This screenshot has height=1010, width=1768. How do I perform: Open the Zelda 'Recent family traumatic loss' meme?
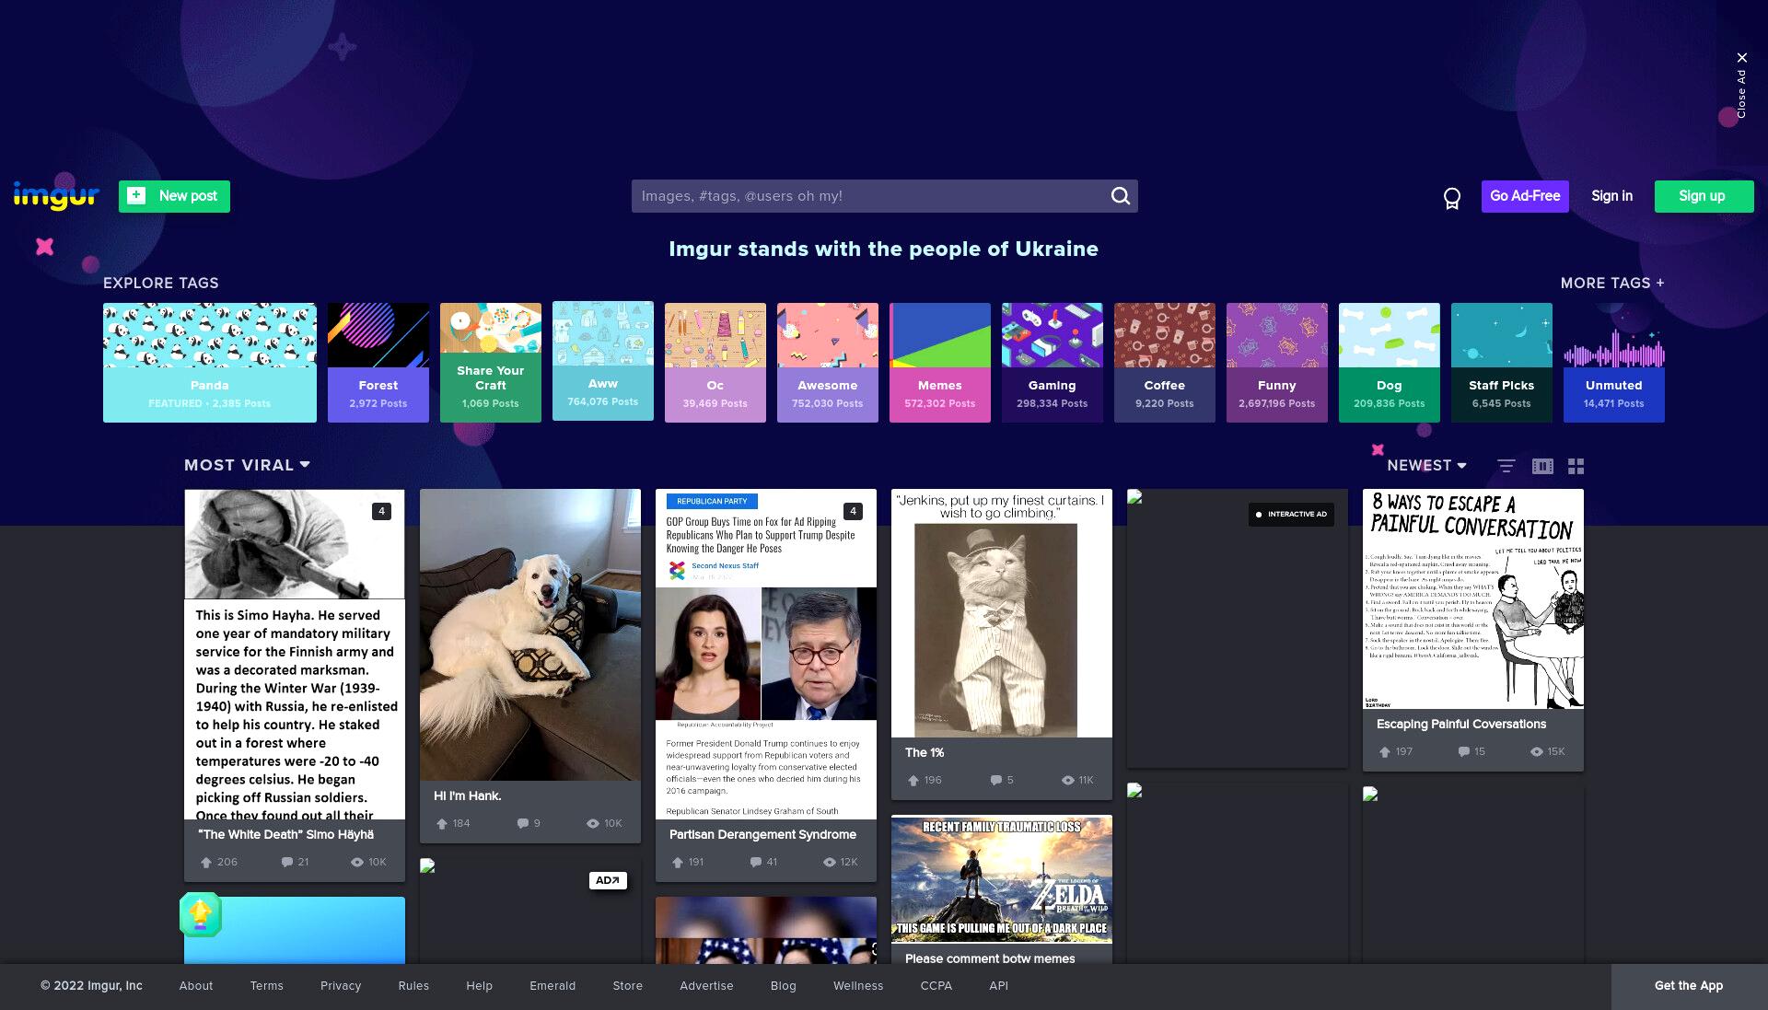(x=1002, y=879)
